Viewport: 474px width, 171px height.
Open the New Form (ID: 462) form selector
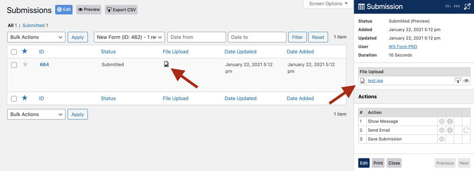coord(129,37)
